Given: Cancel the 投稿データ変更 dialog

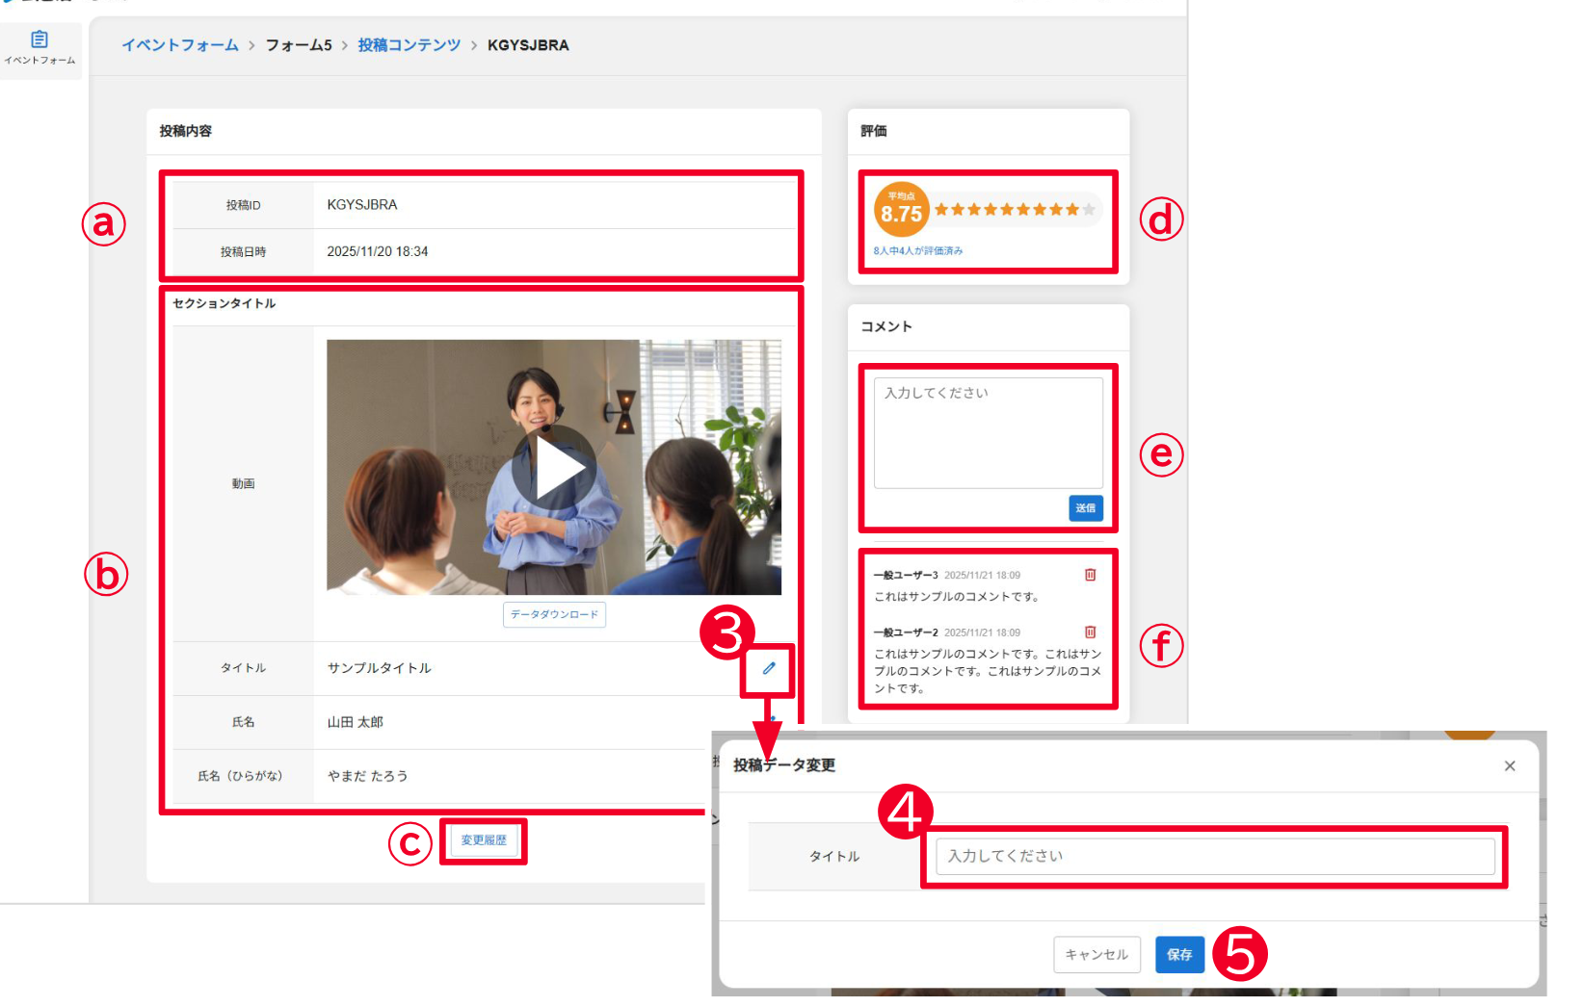Looking at the screenshot, I should coord(1096,954).
